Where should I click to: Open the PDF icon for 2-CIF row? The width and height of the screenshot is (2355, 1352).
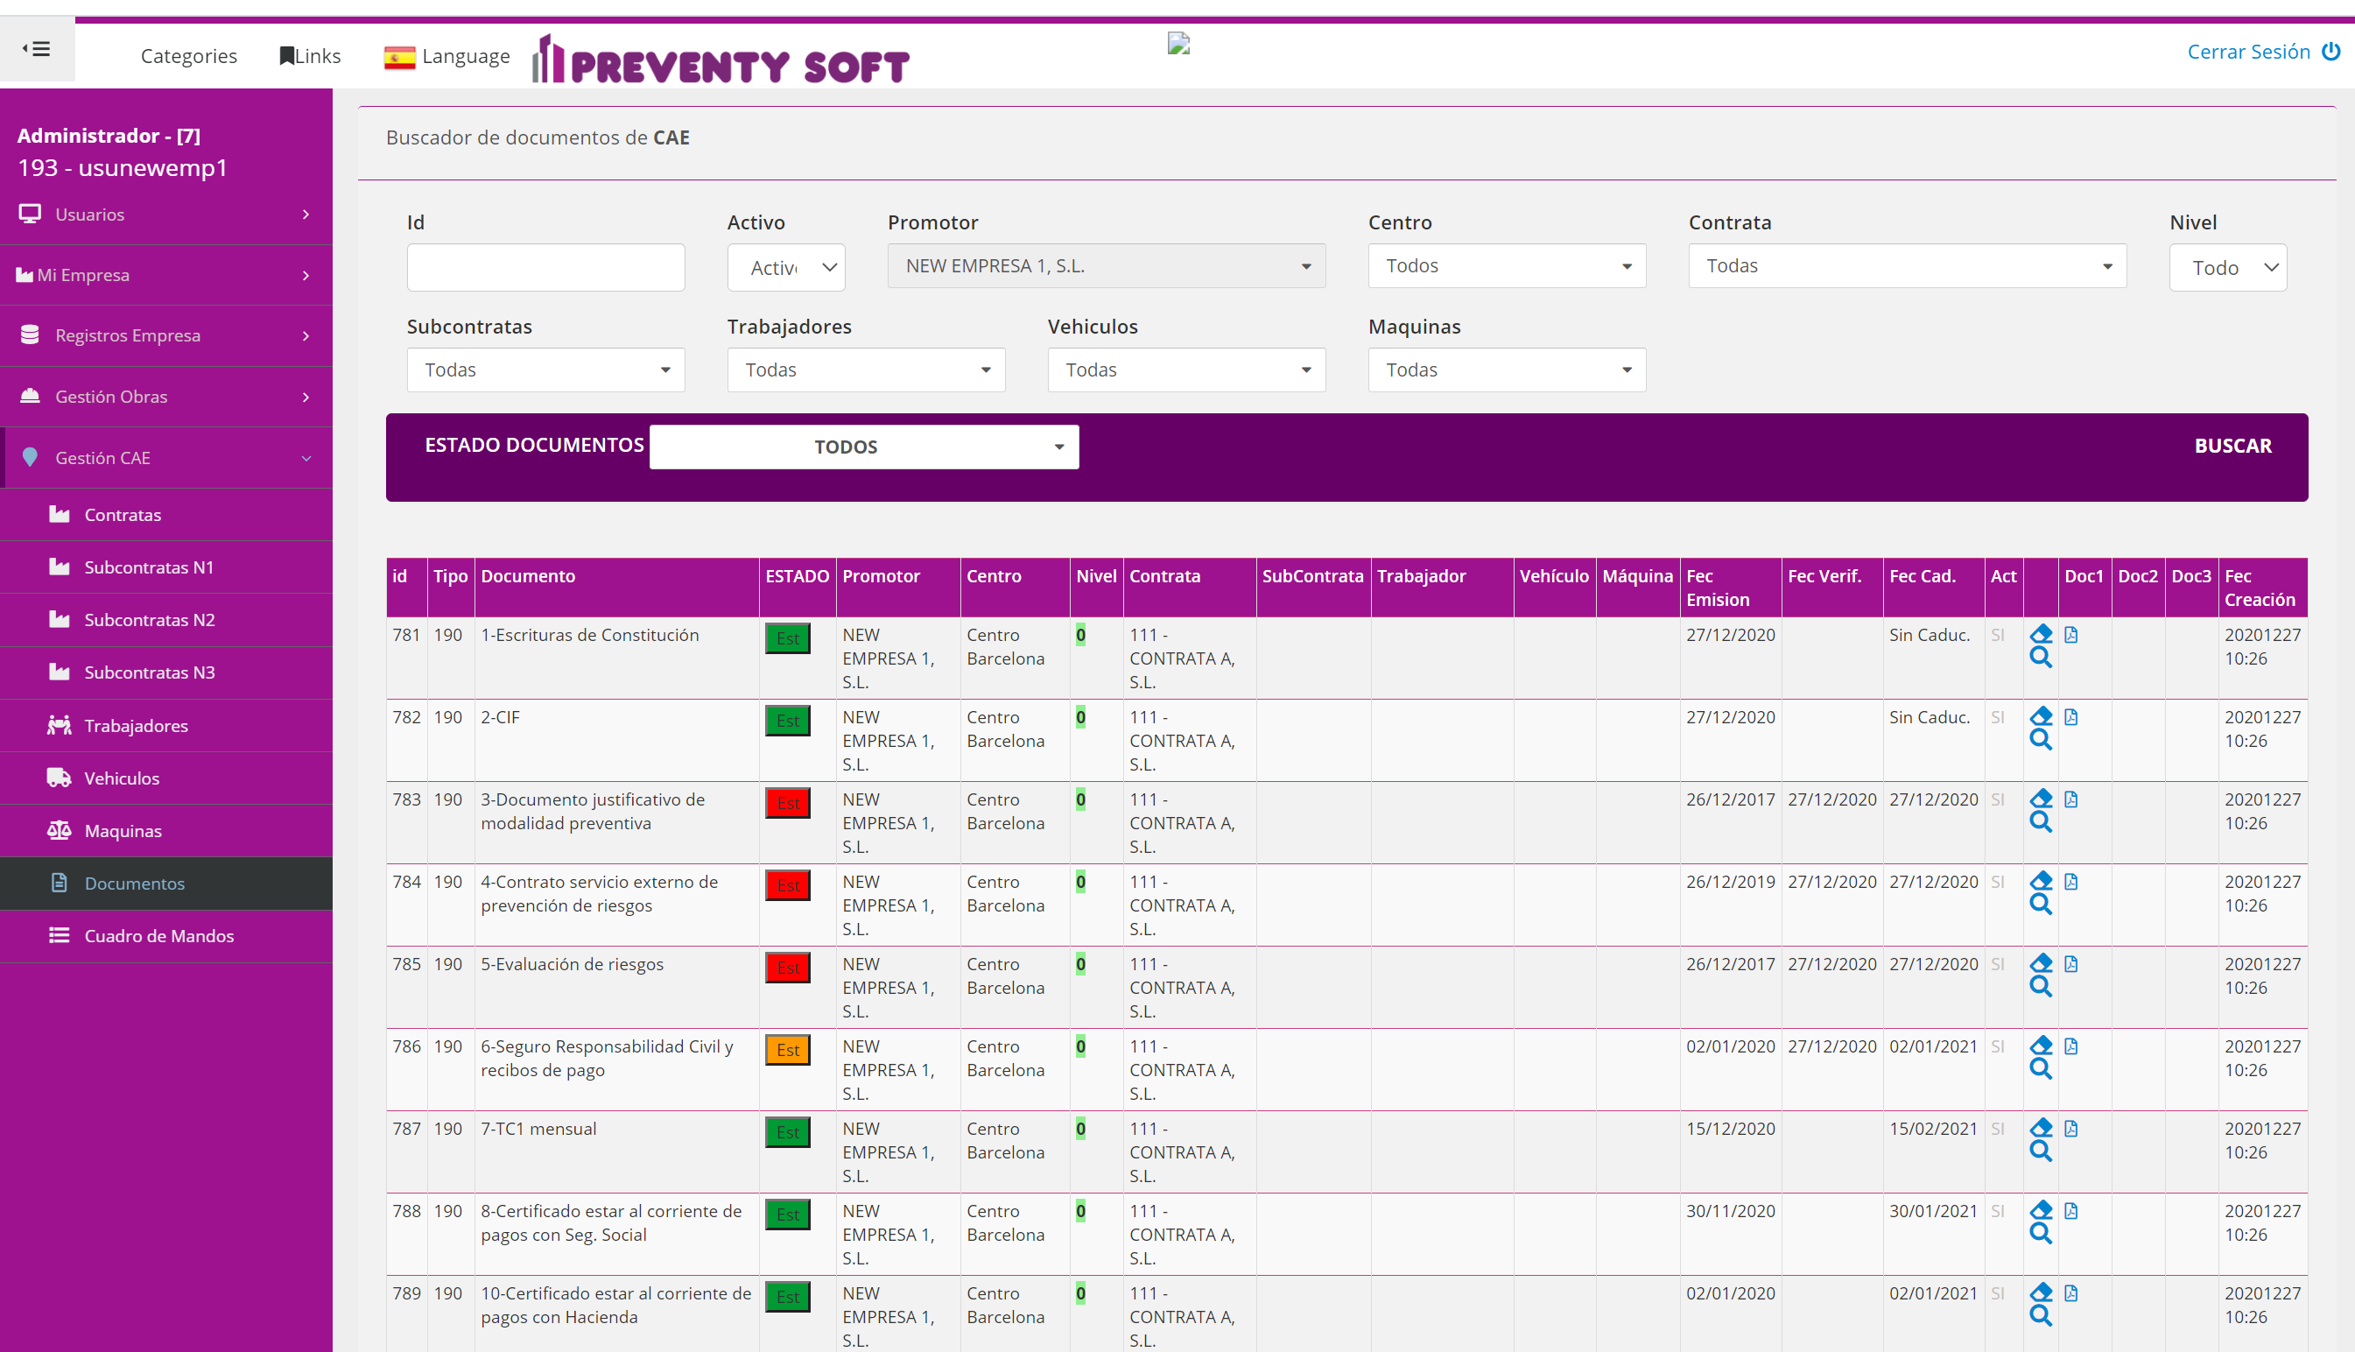2071,717
